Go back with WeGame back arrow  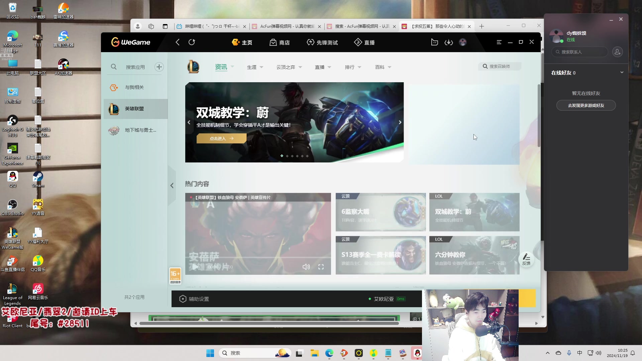[178, 42]
